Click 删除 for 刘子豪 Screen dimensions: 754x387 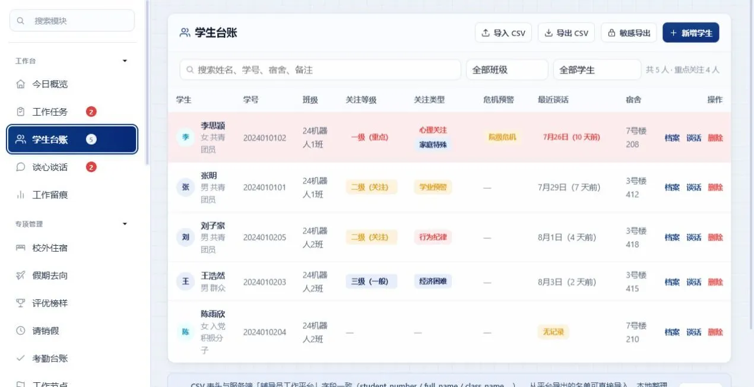coord(715,237)
